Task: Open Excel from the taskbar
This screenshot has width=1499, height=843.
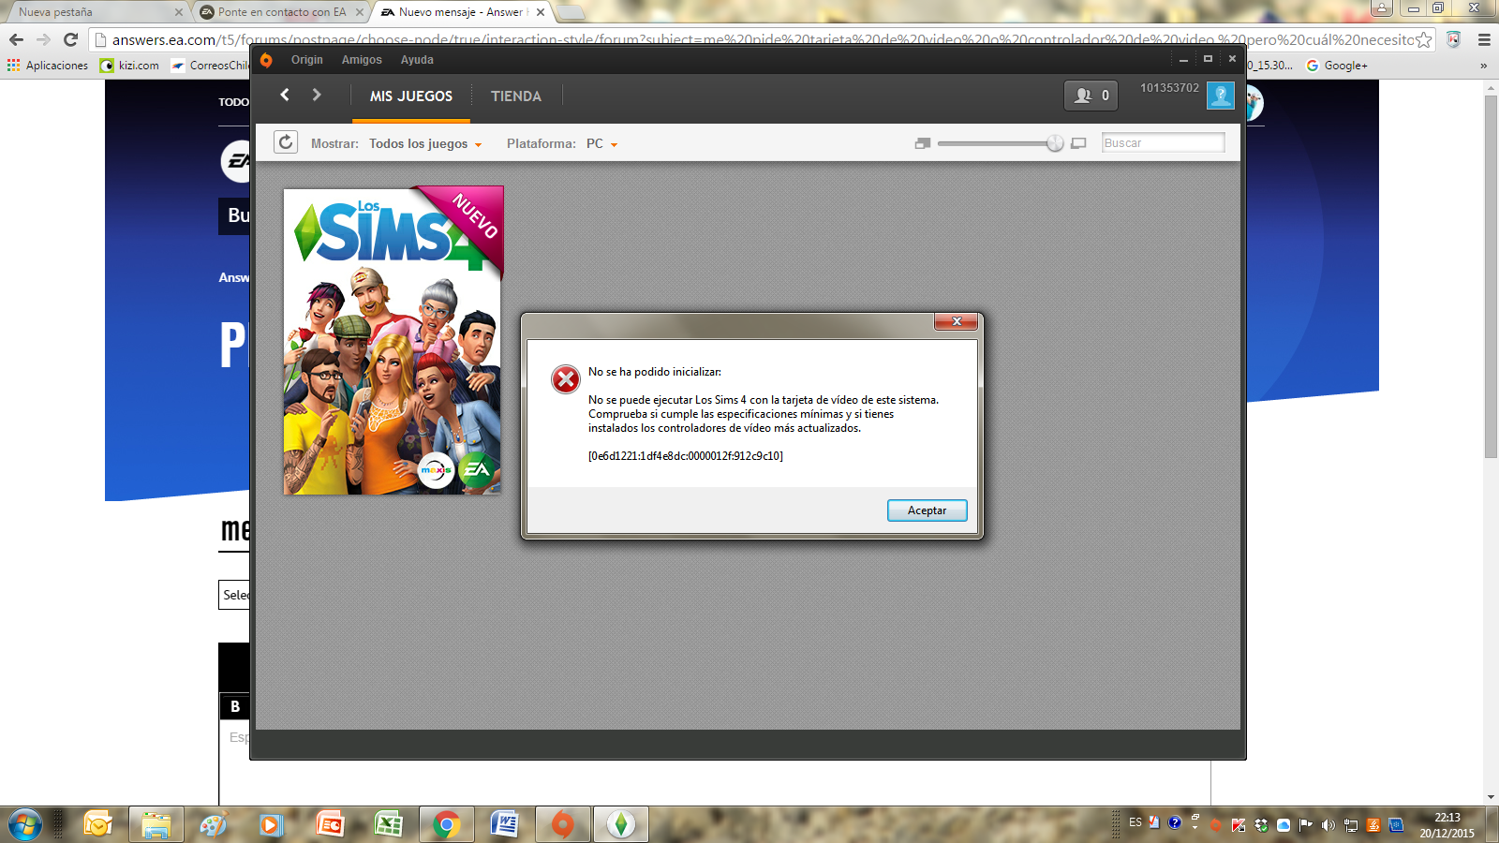Action: pos(388,825)
